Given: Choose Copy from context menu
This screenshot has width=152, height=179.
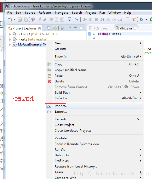Looking at the screenshot, I should tap(95, 64).
